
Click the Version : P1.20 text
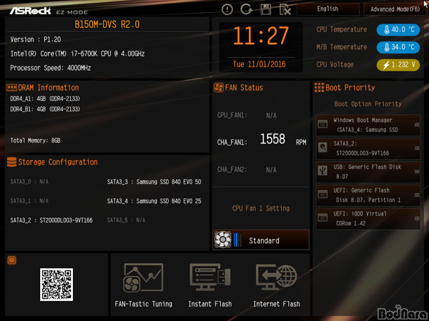tap(36, 39)
